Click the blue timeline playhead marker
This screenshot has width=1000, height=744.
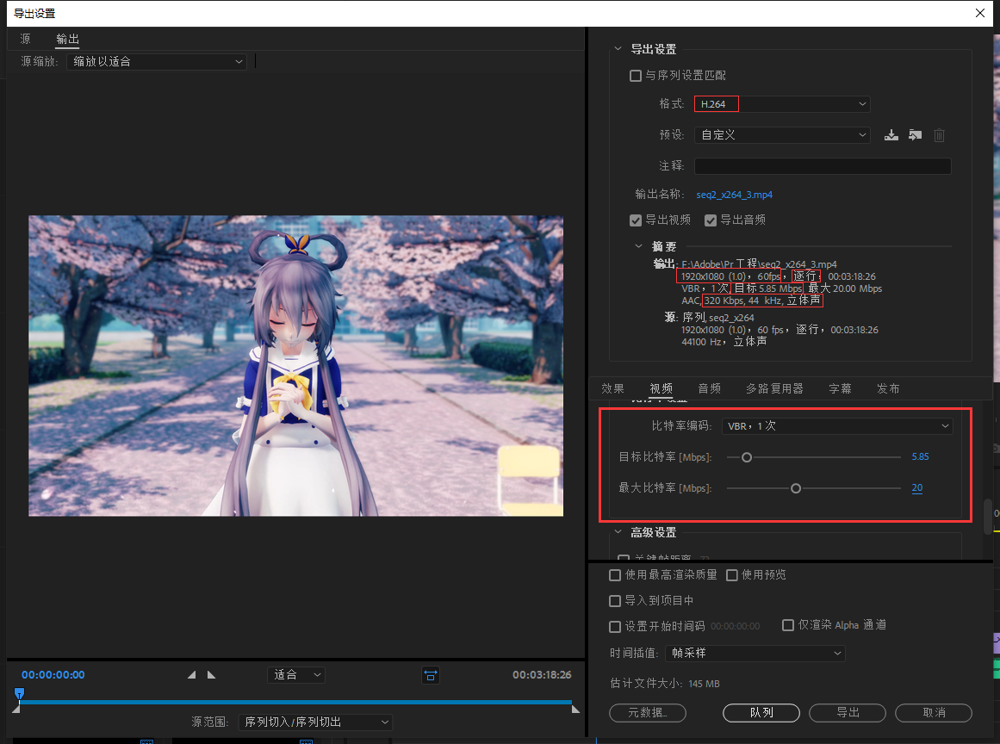pos(19,694)
